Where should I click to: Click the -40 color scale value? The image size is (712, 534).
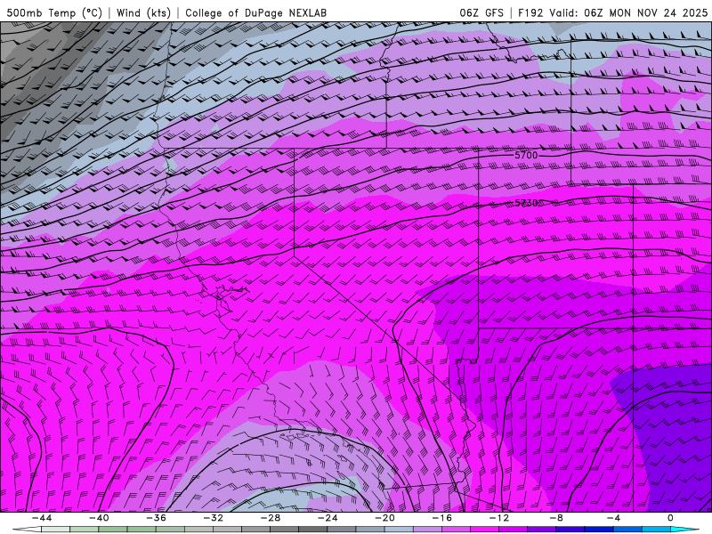99,518
